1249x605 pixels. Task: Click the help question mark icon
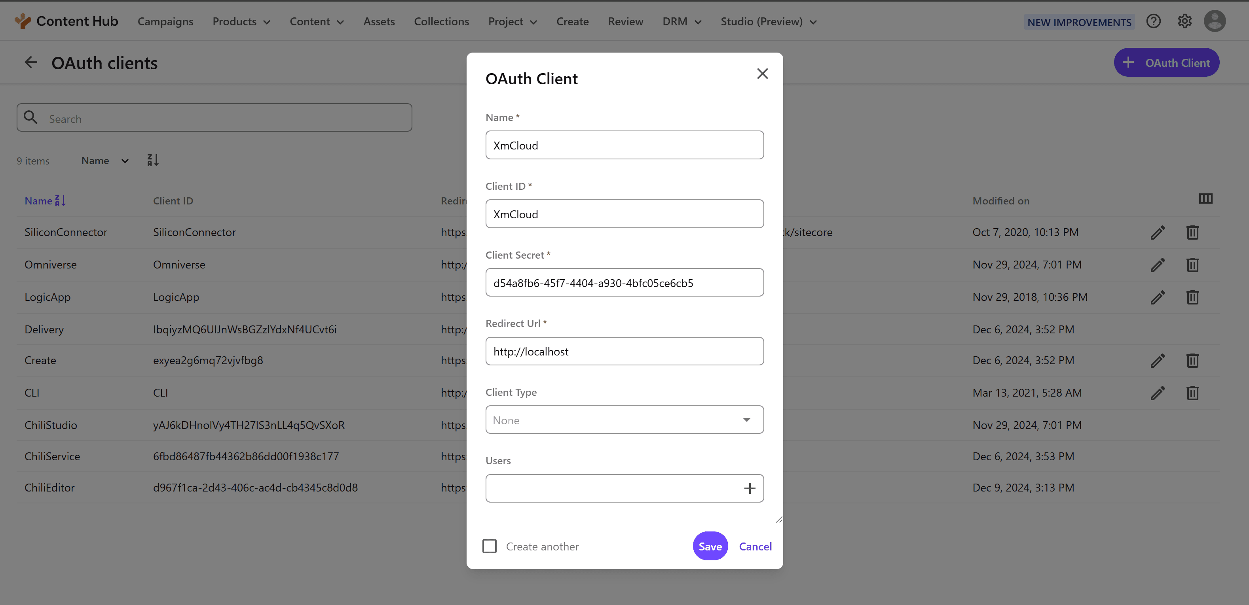[1153, 21]
